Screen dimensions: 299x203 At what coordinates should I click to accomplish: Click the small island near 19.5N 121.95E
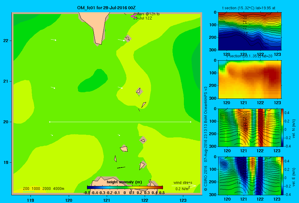click(x=143, y=140)
